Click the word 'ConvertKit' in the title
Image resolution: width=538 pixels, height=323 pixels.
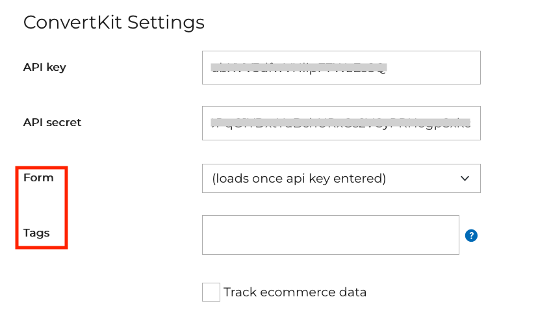pos(73,23)
